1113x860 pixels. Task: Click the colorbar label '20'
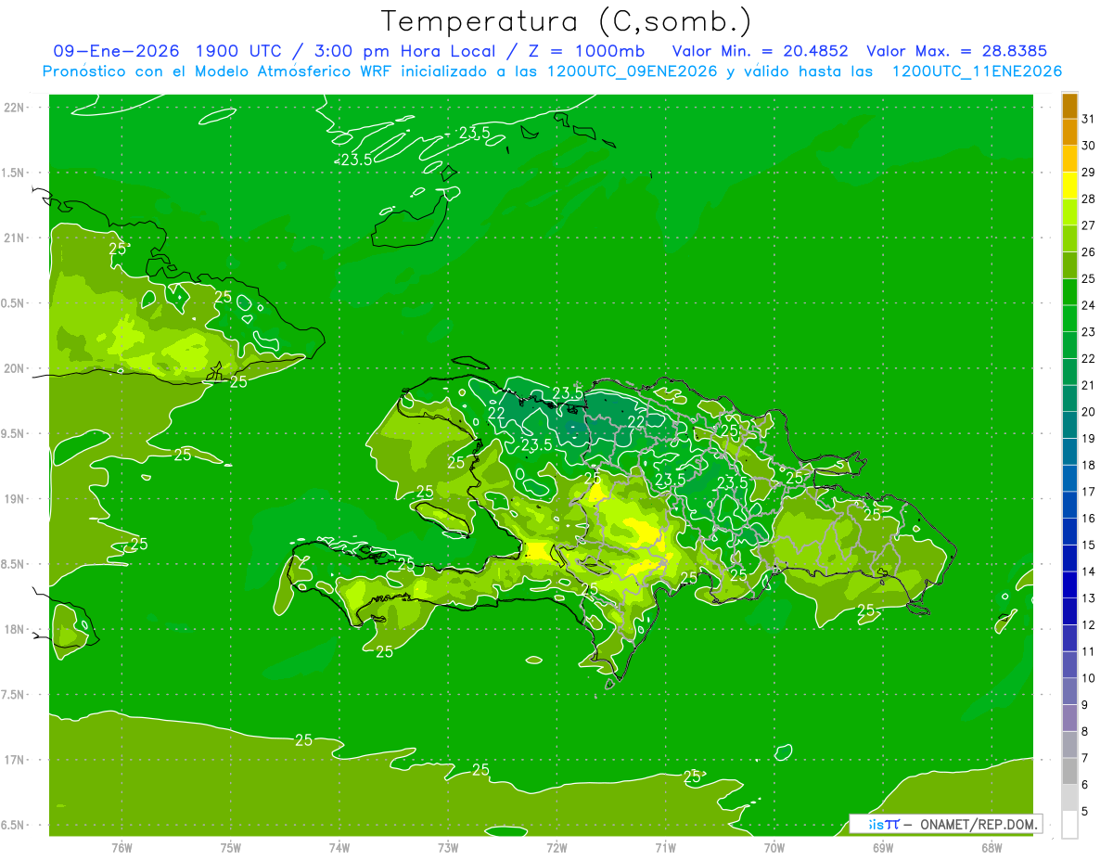[x=1089, y=411]
